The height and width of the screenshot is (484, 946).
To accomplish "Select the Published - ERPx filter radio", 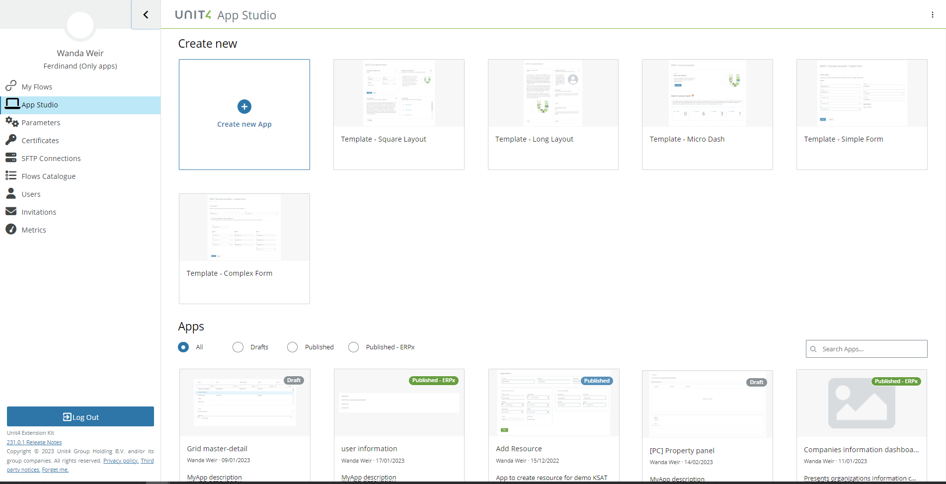I will (354, 347).
